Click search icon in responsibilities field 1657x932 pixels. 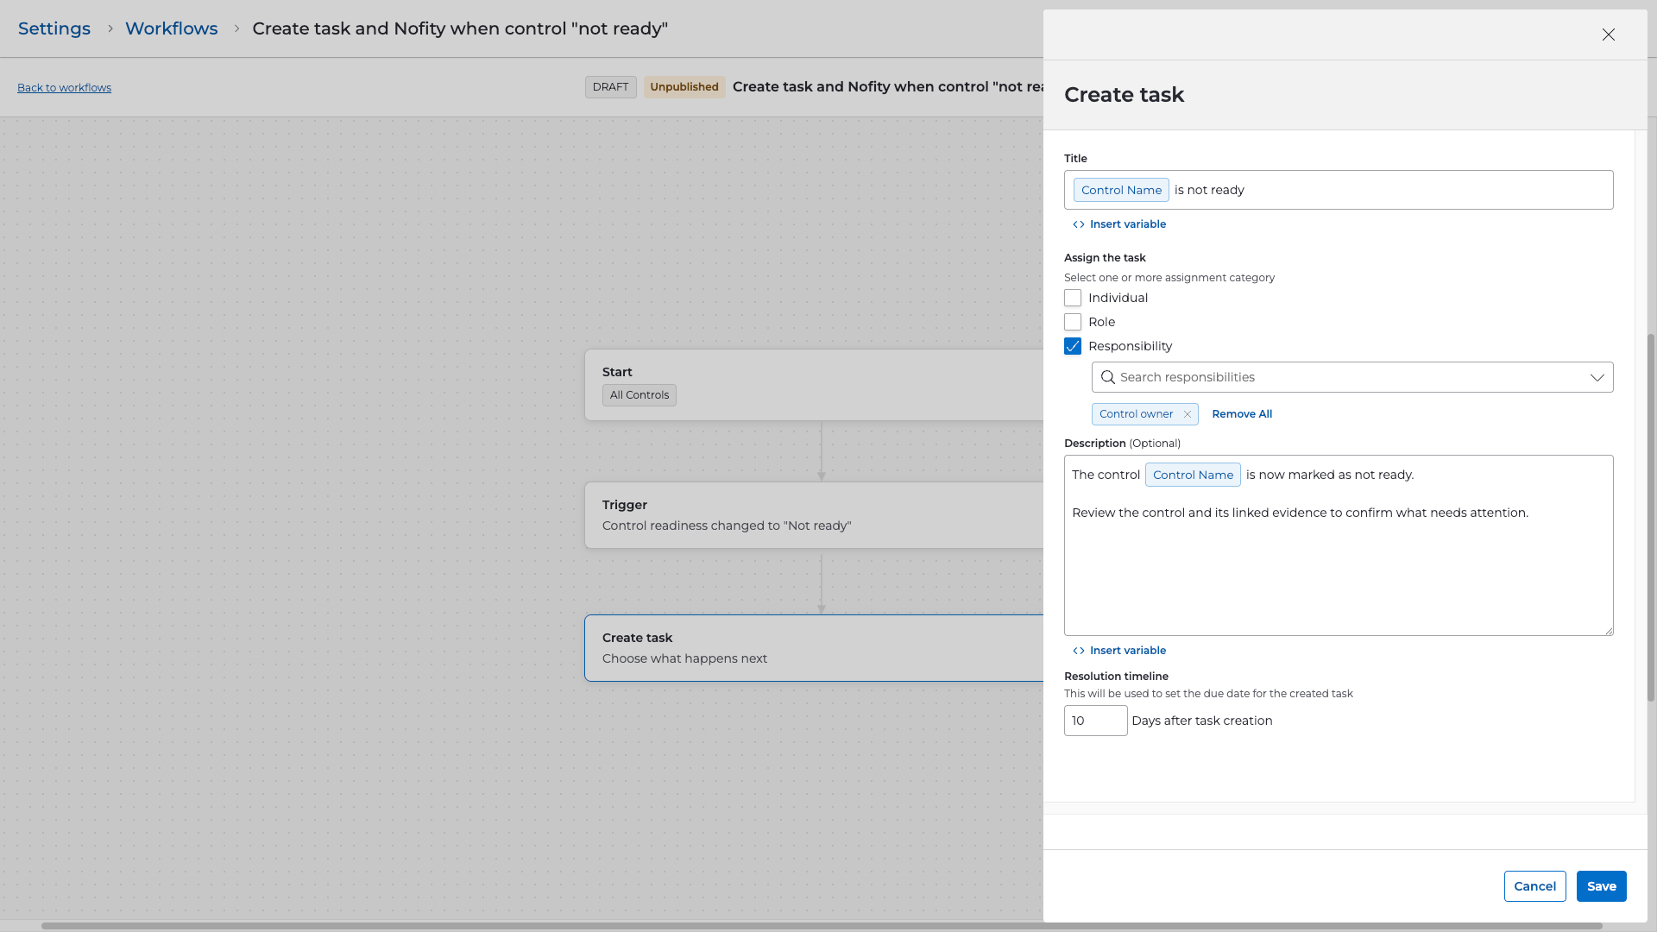[x=1108, y=377]
